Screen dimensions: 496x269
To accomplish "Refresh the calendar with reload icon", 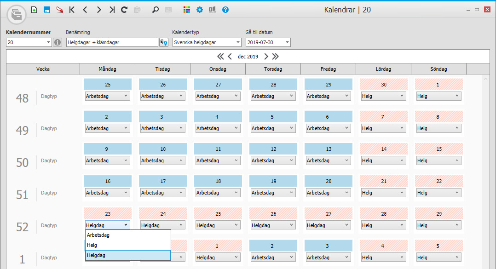I will click(x=124, y=10).
